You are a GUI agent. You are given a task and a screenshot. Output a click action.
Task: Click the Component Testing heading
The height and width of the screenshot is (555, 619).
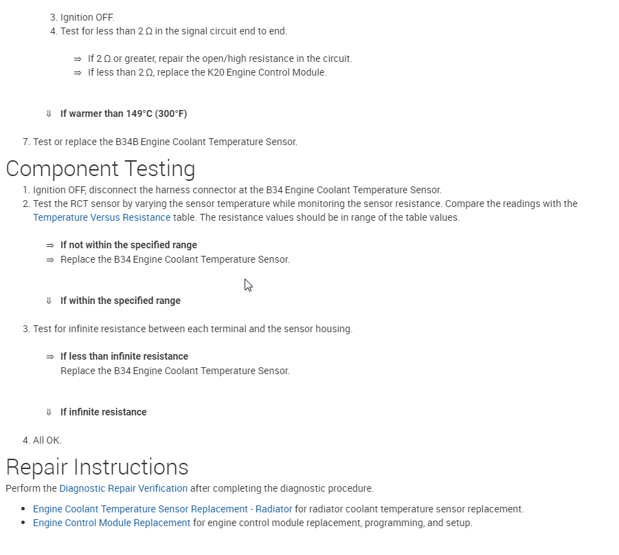pos(100,168)
